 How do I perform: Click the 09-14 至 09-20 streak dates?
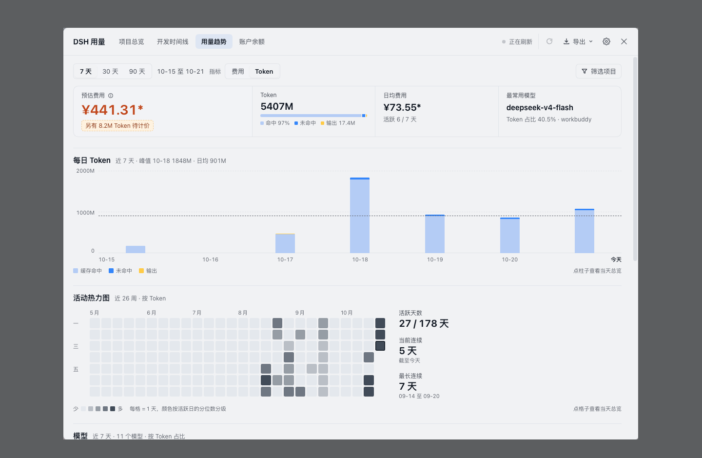tap(419, 396)
